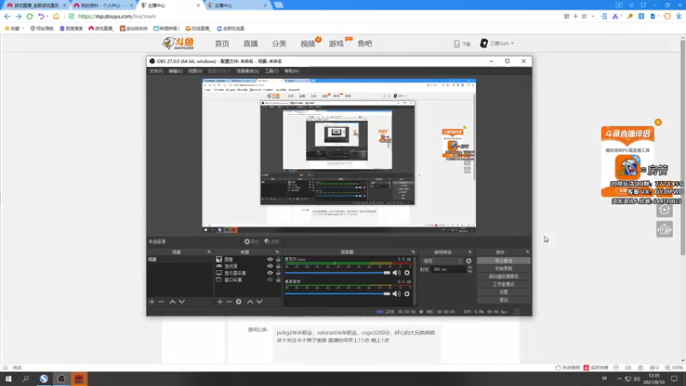This screenshot has width=686, height=386.
Task: Pop out the Sources dock panel
Action: (x=277, y=252)
